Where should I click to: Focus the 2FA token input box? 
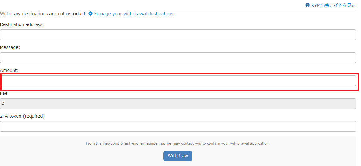coord(178,126)
